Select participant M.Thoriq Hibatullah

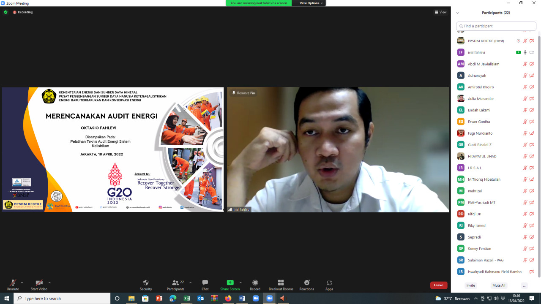pos(496,179)
